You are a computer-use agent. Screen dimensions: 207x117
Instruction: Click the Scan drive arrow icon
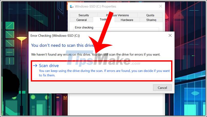35,66
